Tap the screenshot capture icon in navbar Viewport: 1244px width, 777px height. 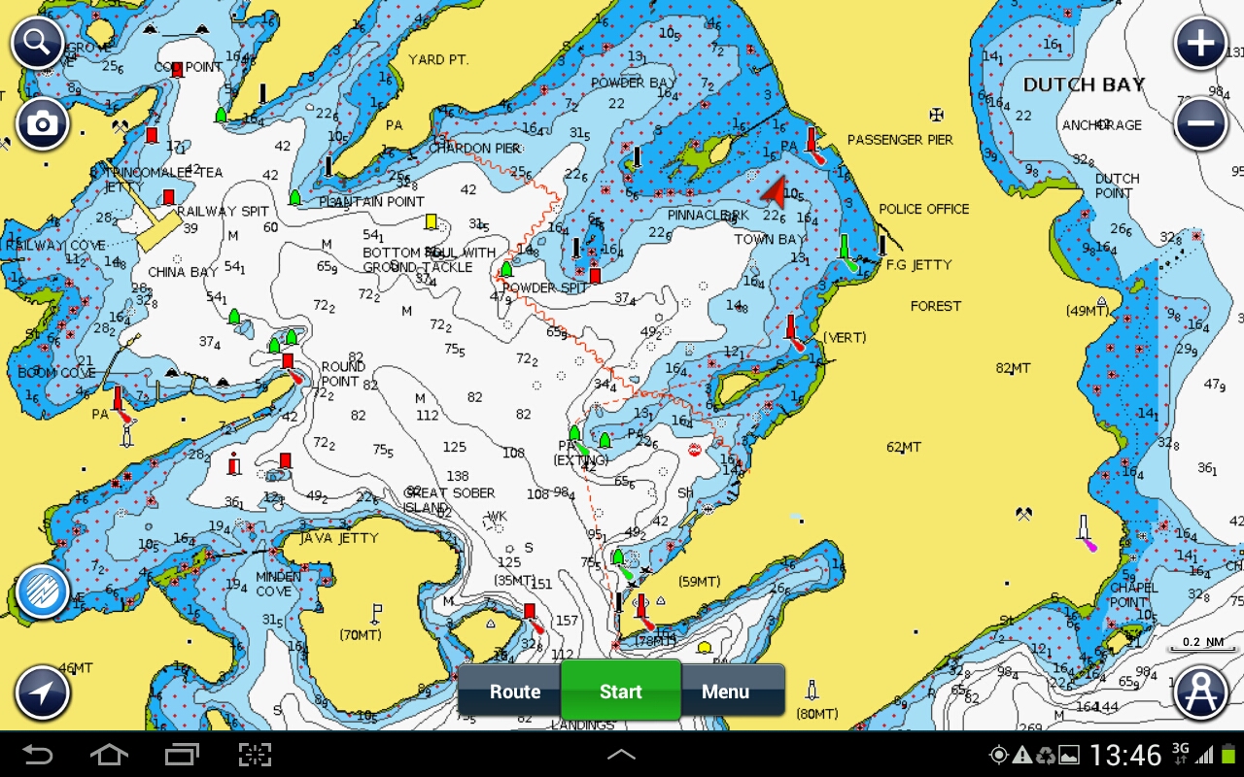[x=255, y=755]
